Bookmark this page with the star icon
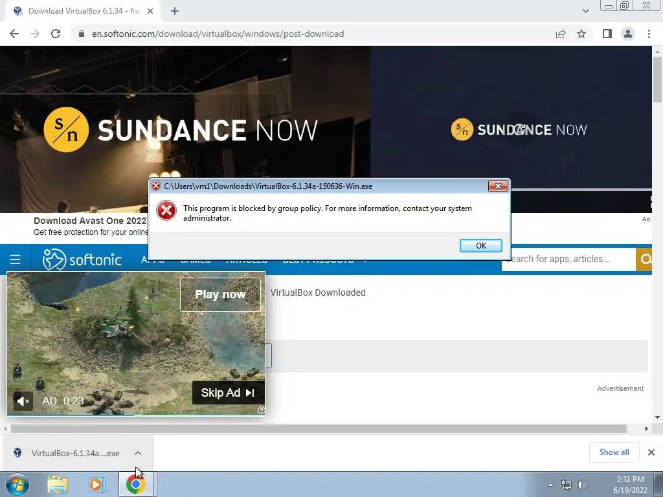This screenshot has width=663, height=497. [581, 34]
